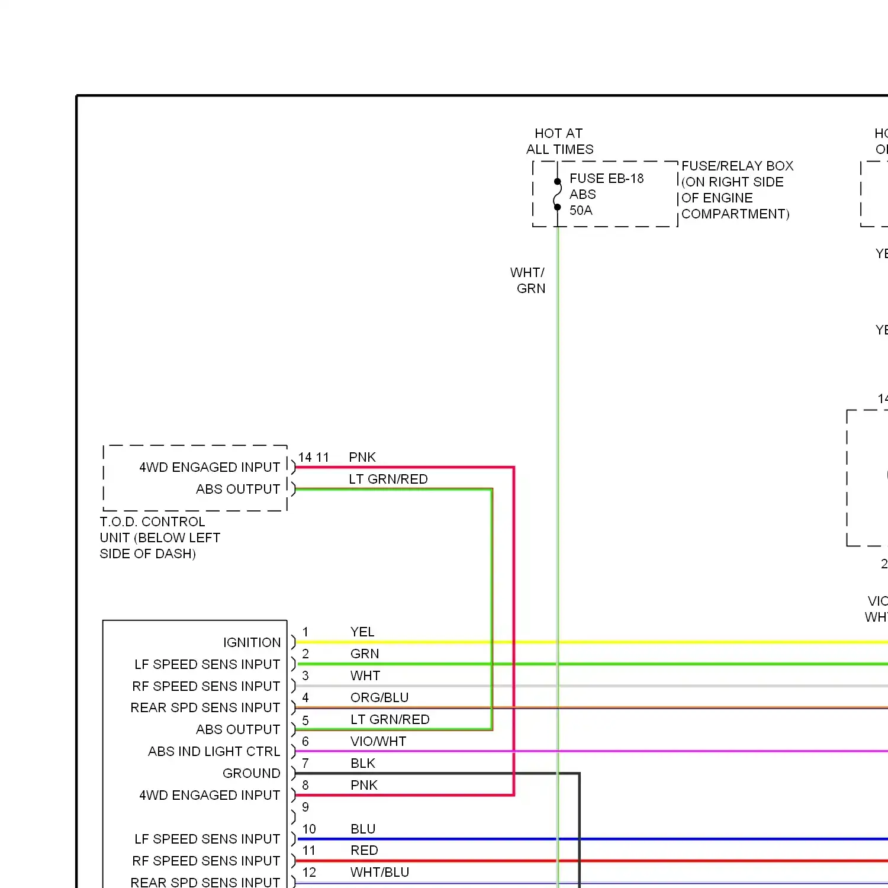Screen dimensions: 888x888
Task: Click the "(ON RIGHT SIDE" location text
Action: pos(732,182)
